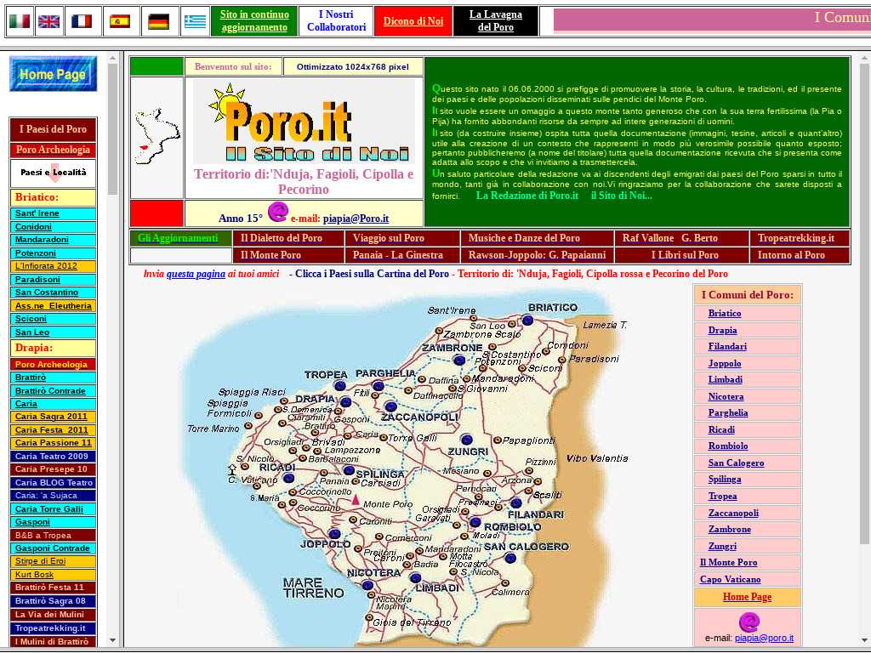The width and height of the screenshot is (871, 653).
Task: Choose the Spanish flag icon
Action: click(120, 21)
